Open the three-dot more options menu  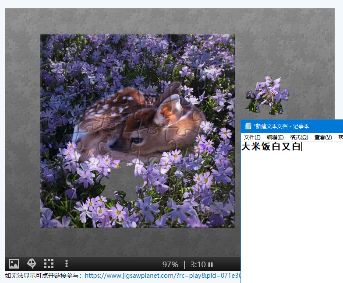coord(67,264)
